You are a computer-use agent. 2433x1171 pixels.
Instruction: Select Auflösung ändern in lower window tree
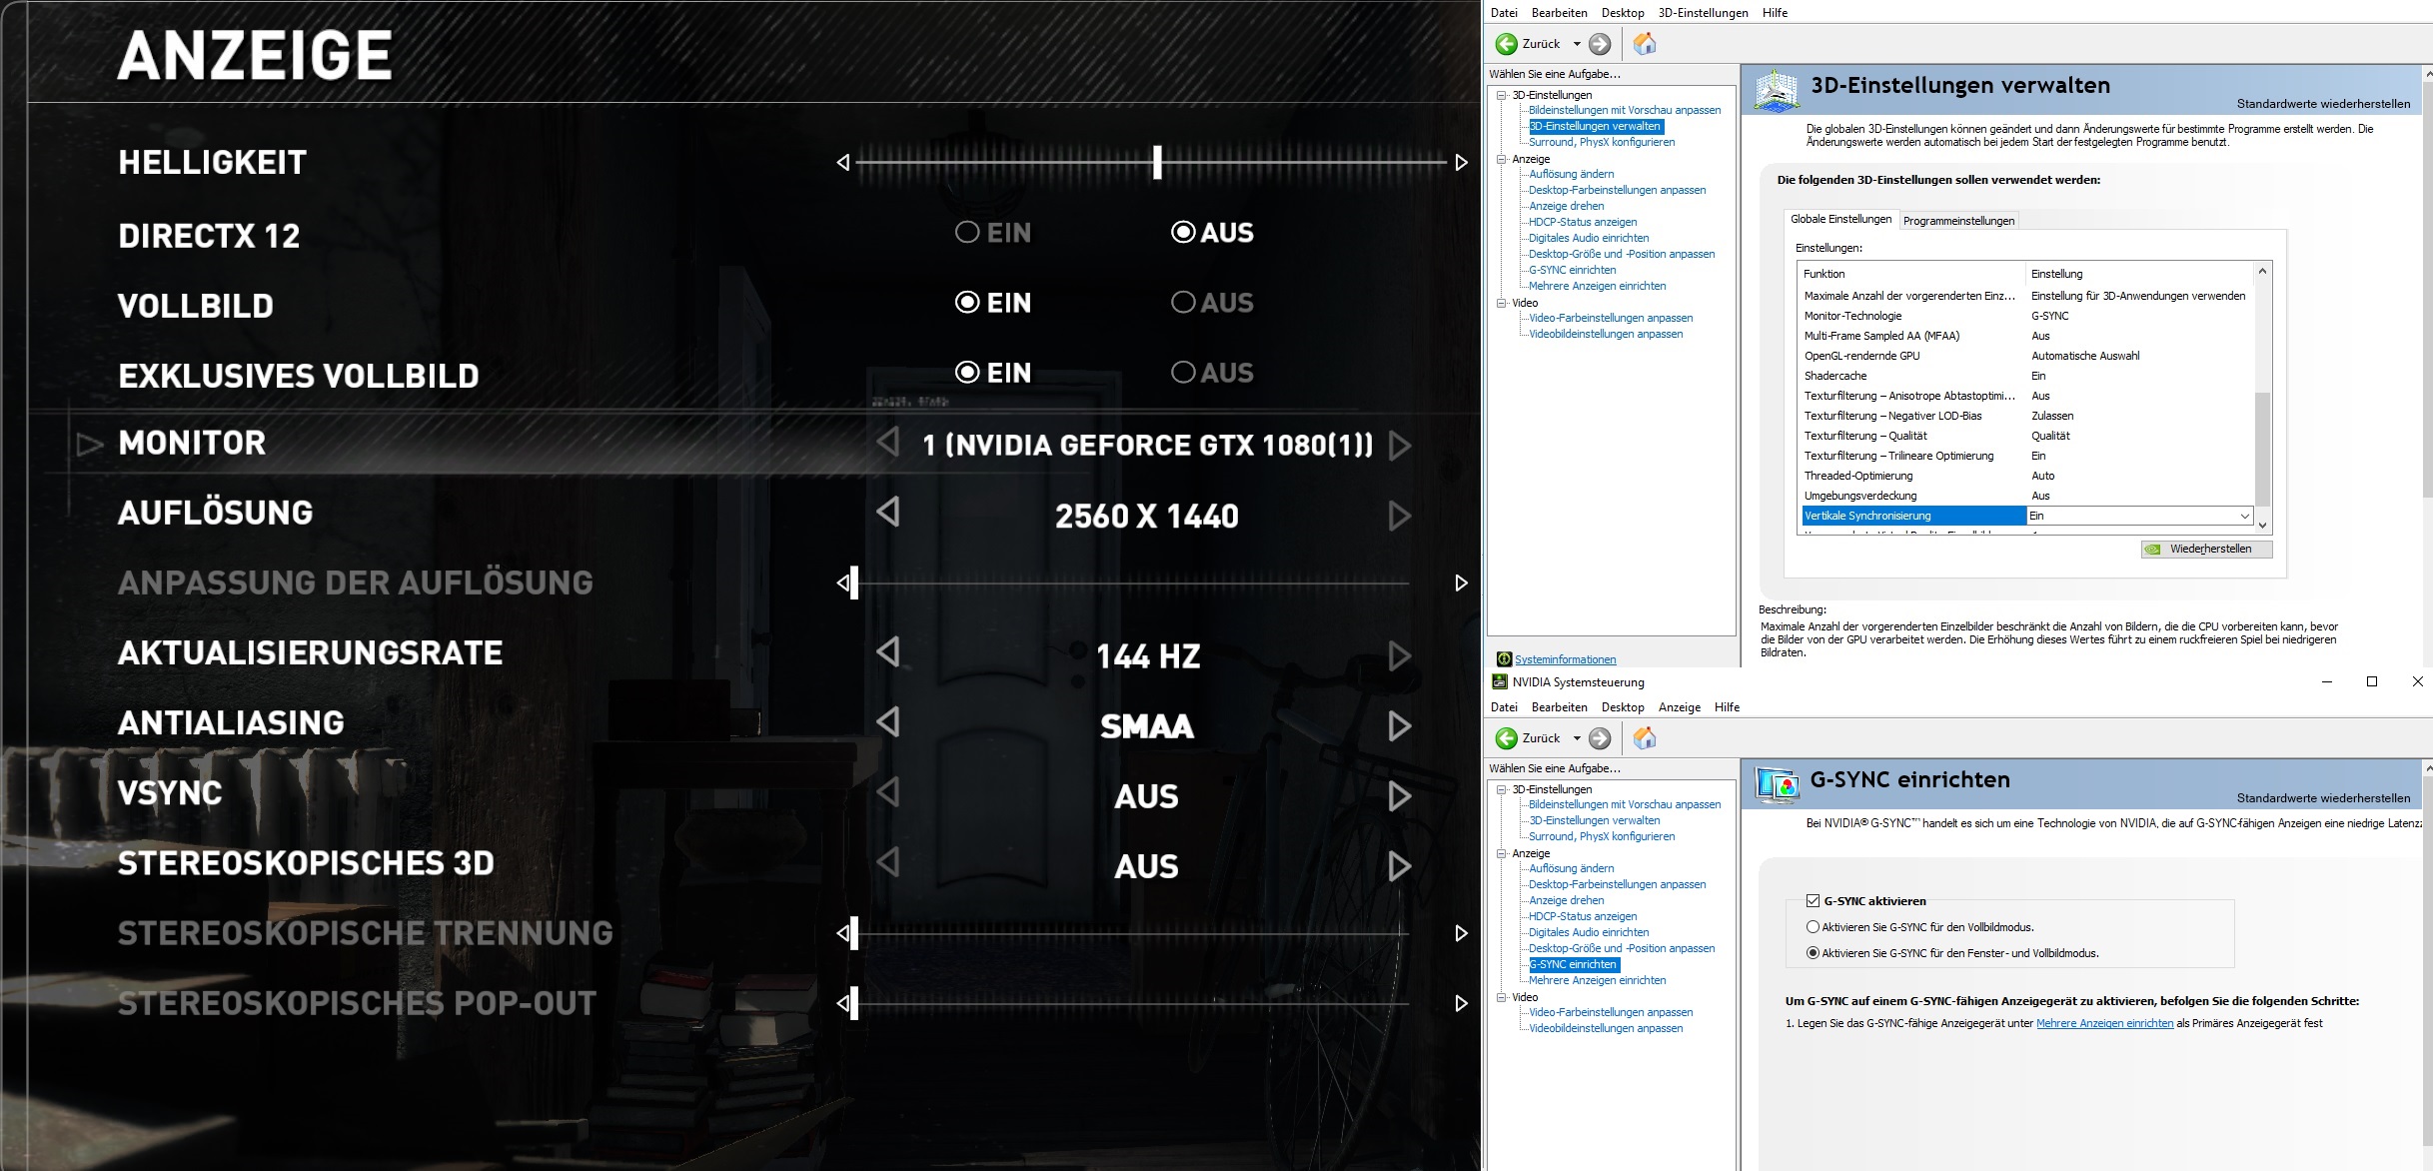[1571, 868]
